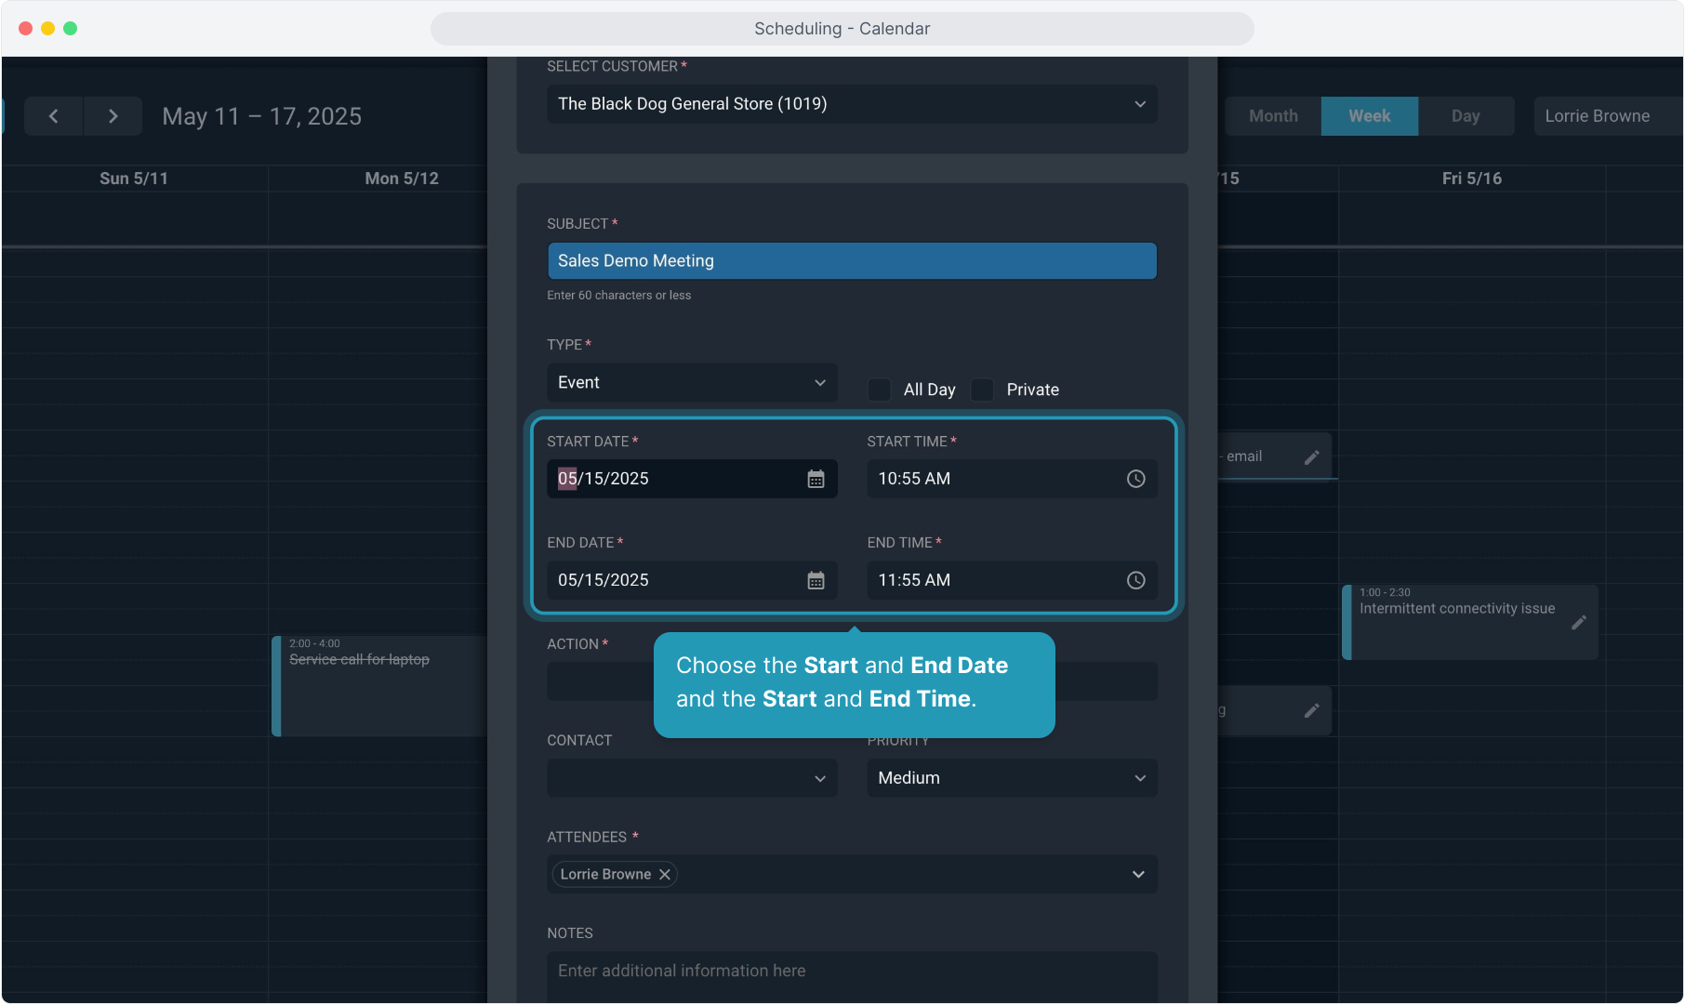
Task: Click the Lorrie Browne user button
Action: pyautogui.click(x=1597, y=116)
